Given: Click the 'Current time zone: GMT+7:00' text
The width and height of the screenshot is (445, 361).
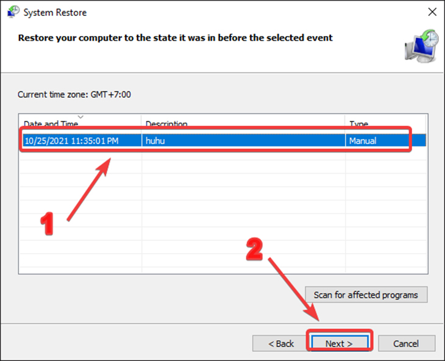Looking at the screenshot, I should [x=74, y=95].
